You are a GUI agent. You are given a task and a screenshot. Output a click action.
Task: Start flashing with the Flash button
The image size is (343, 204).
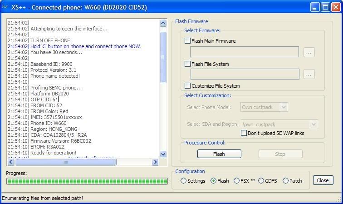pyautogui.click(x=219, y=154)
